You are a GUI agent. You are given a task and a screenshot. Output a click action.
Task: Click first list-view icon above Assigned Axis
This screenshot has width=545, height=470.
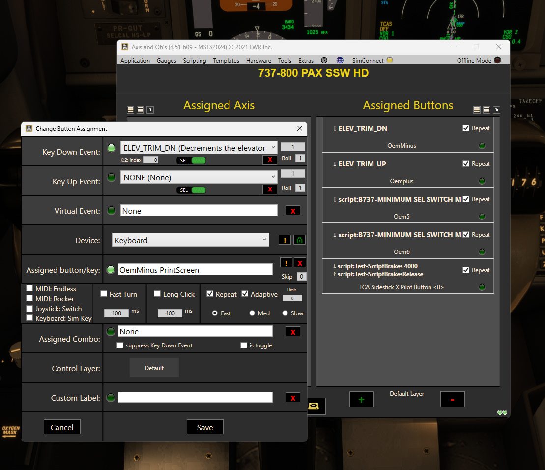[x=130, y=110]
